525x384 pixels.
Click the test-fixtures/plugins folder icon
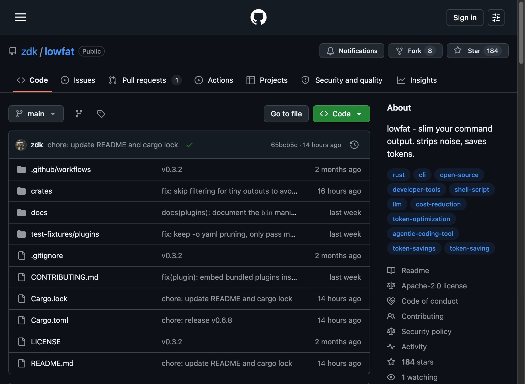22,234
